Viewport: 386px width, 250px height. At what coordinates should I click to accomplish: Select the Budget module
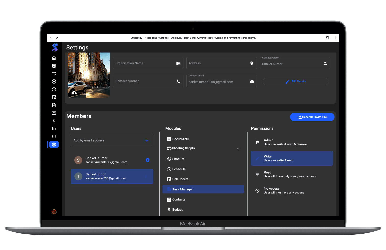pyautogui.click(x=203, y=210)
